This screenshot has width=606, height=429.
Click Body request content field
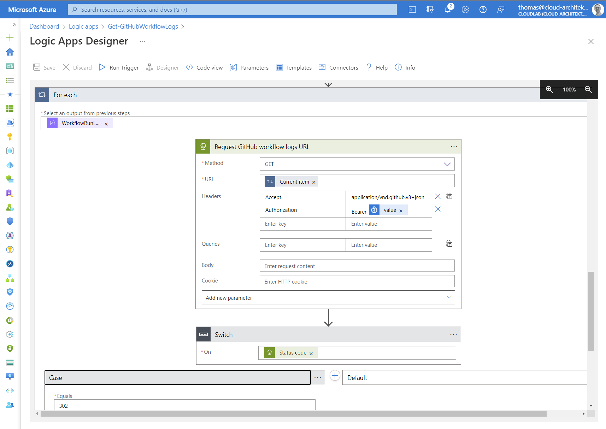(357, 266)
